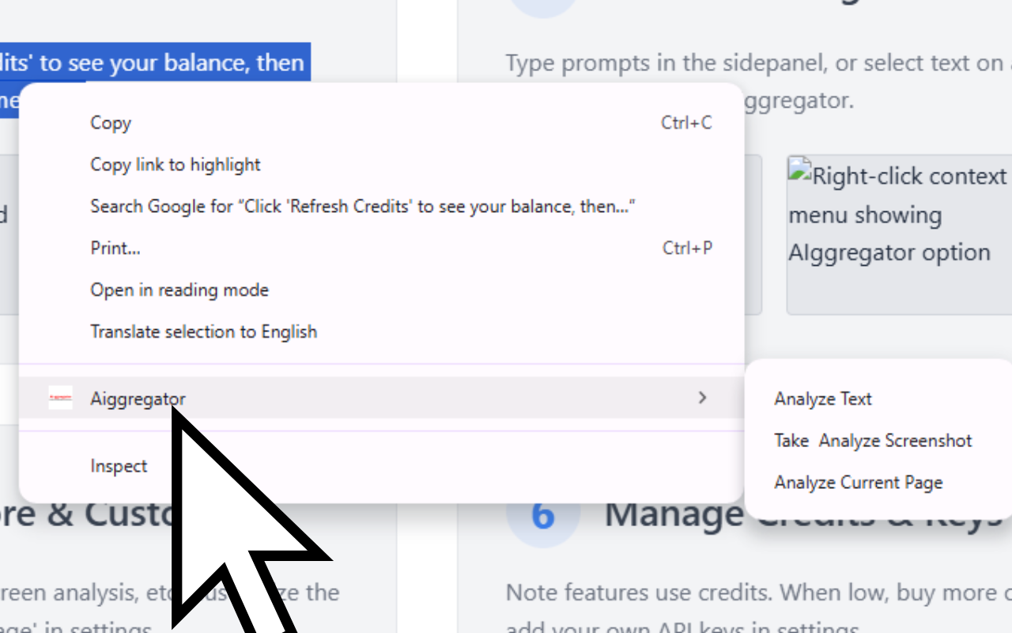Choose Take Analyze Screenshot in the submenu
This screenshot has height=633, width=1012.
(x=873, y=441)
